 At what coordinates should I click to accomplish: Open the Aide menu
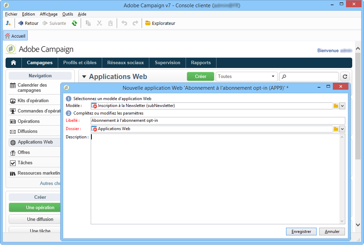click(82, 14)
